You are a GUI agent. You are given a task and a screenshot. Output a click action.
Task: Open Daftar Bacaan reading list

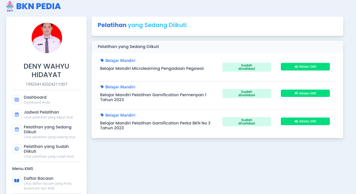click(39, 179)
